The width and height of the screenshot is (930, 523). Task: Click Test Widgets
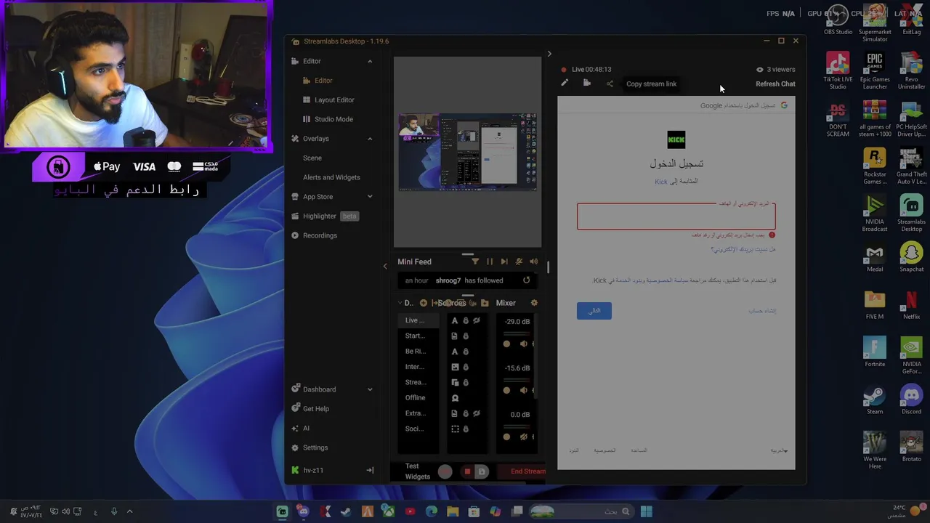(x=417, y=471)
